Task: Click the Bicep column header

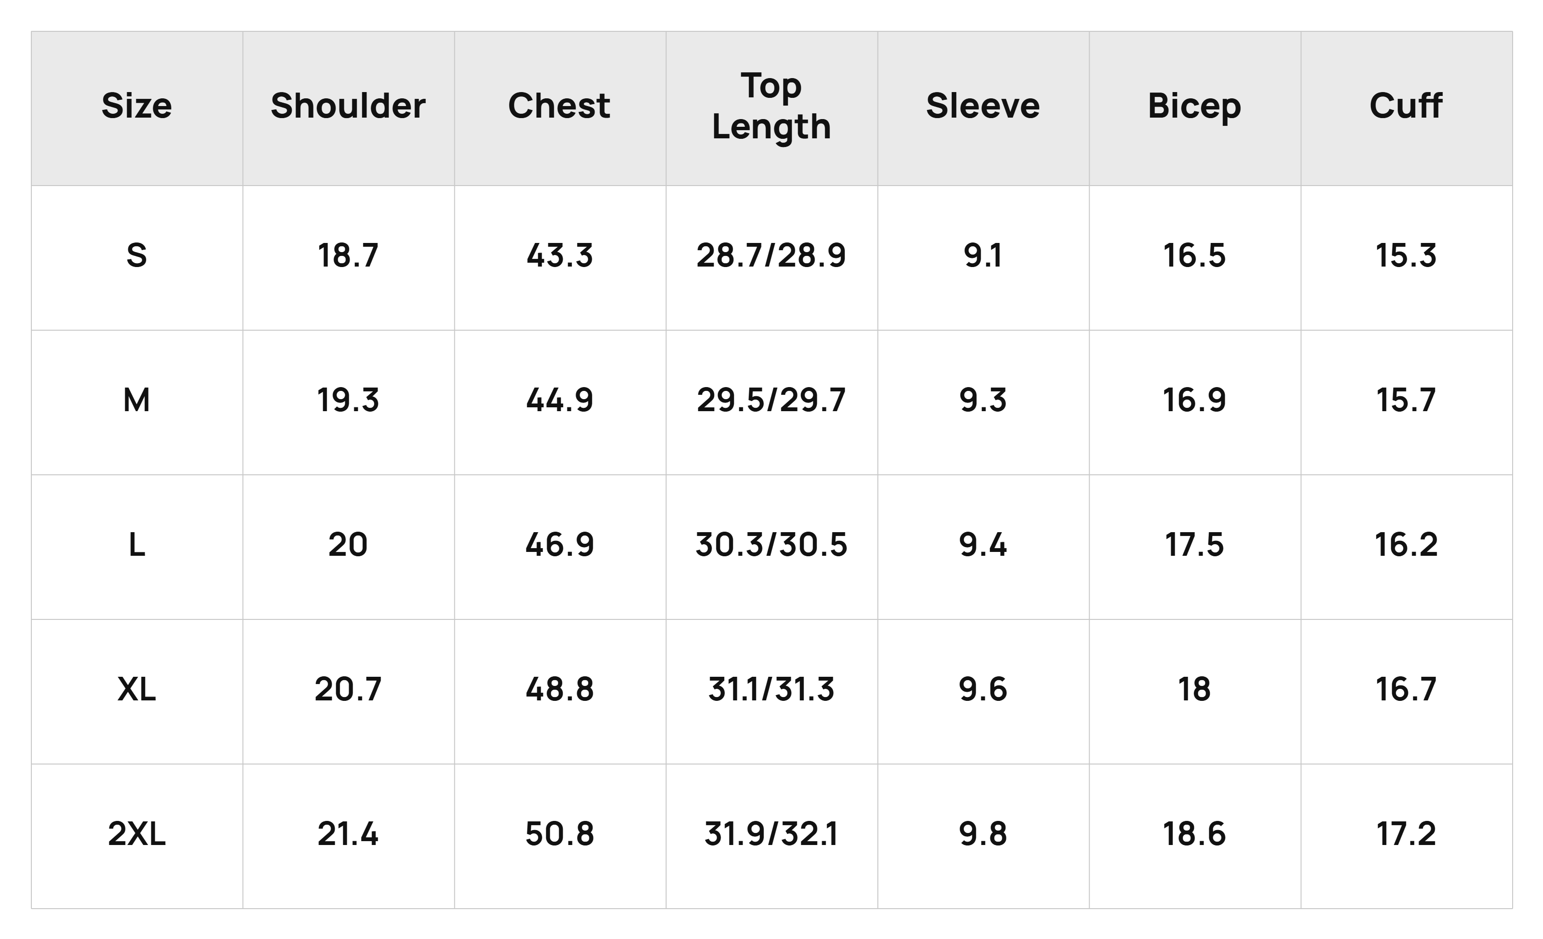Action: click(1194, 107)
